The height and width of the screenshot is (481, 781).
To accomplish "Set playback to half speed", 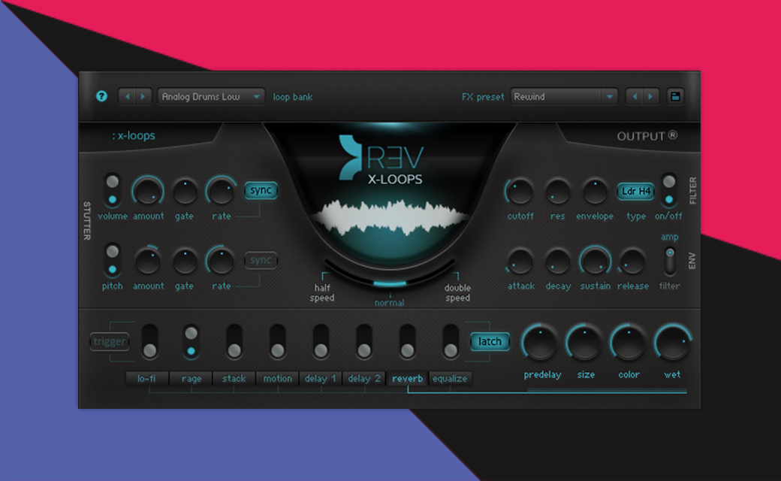I will [322, 292].
